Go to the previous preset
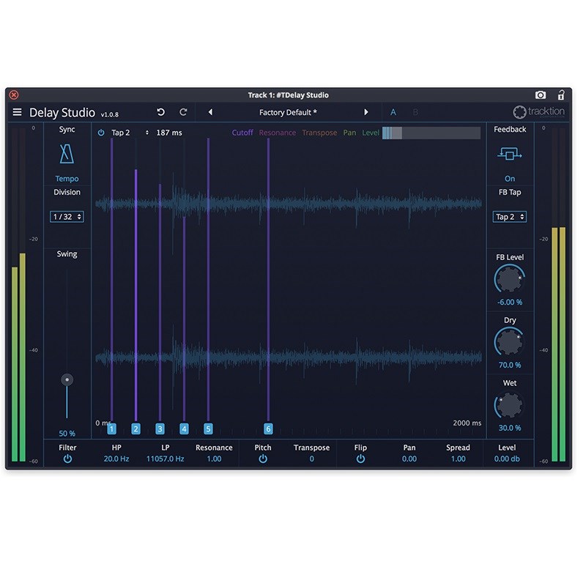Screen dimensions: 586x586 point(210,112)
